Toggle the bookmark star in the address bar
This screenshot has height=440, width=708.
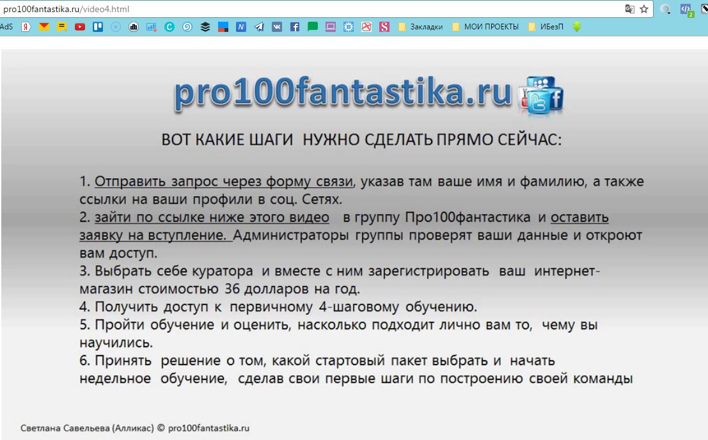pos(644,9)
